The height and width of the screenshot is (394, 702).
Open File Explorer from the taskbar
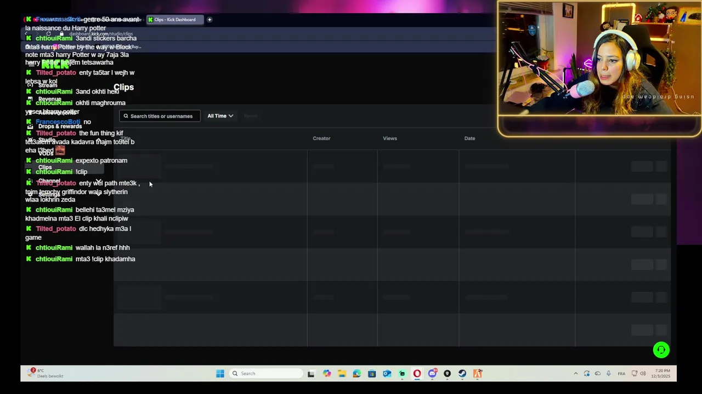pyautogui.click(x=342, y=374)
